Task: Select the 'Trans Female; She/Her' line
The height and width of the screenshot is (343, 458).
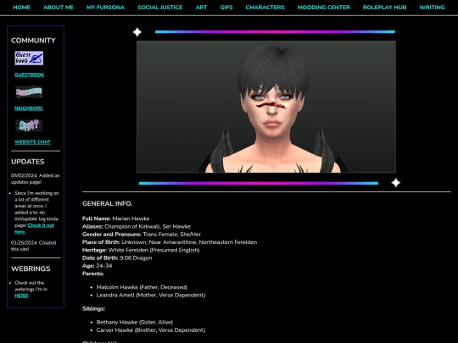Action: (142, 235)
